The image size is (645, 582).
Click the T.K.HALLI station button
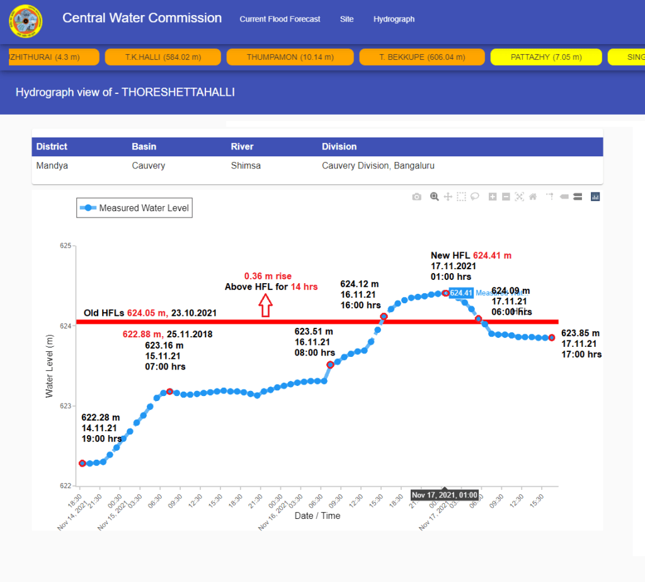163,57
